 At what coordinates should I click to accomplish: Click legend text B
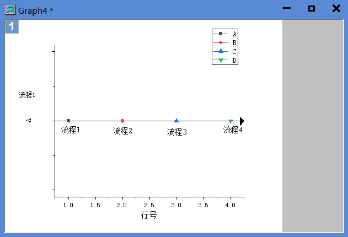234,43
